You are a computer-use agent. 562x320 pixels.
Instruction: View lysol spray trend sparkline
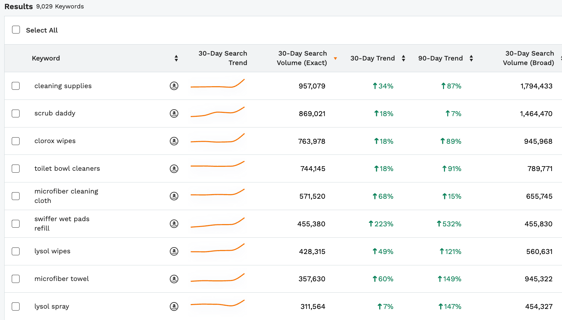217,303
